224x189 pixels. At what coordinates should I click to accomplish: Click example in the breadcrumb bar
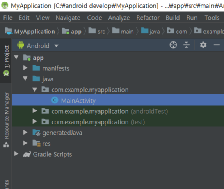point(213,32)
